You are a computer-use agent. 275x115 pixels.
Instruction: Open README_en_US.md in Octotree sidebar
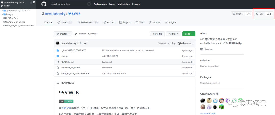point(16,22)
